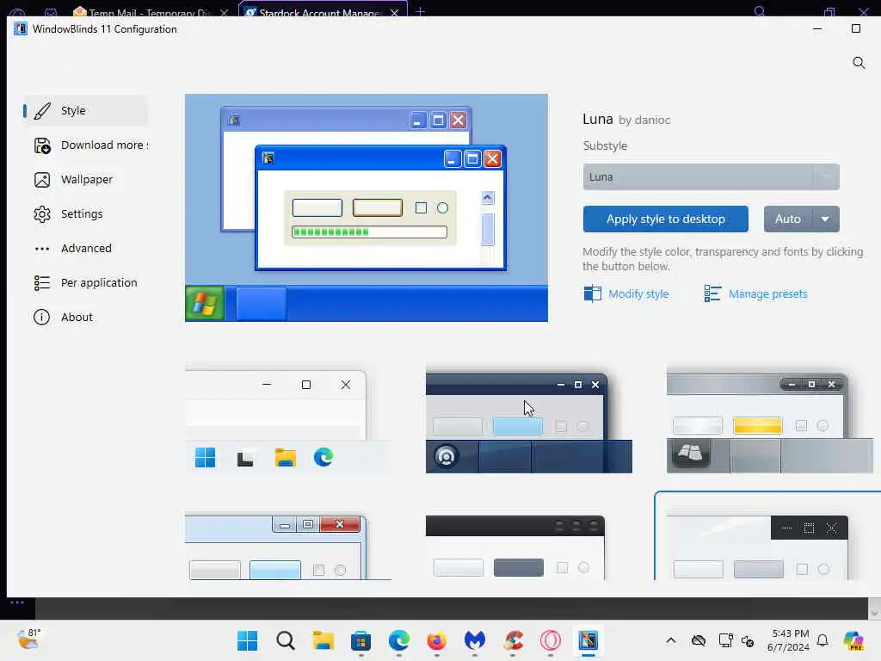881x661 pixels.
Task: Open taskbar Search
Action: click(286, 640)
